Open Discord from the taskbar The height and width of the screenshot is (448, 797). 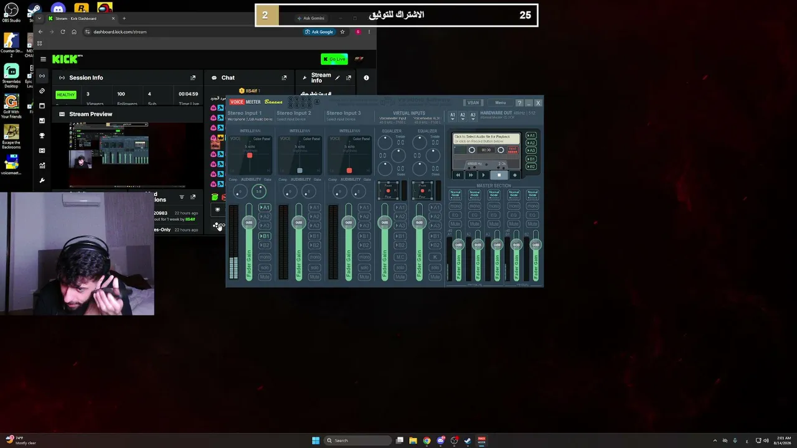point(441,441)
